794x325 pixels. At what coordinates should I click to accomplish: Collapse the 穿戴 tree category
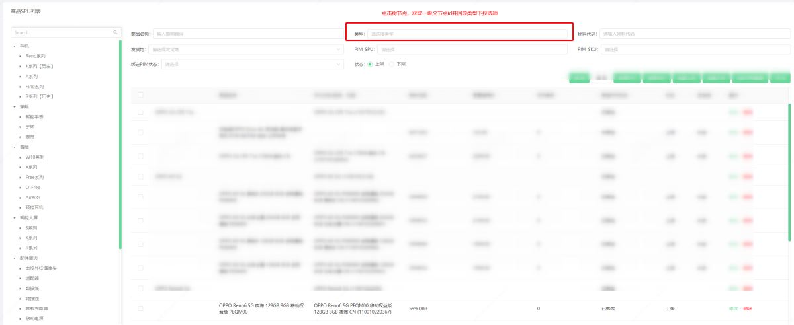point(15,106)
